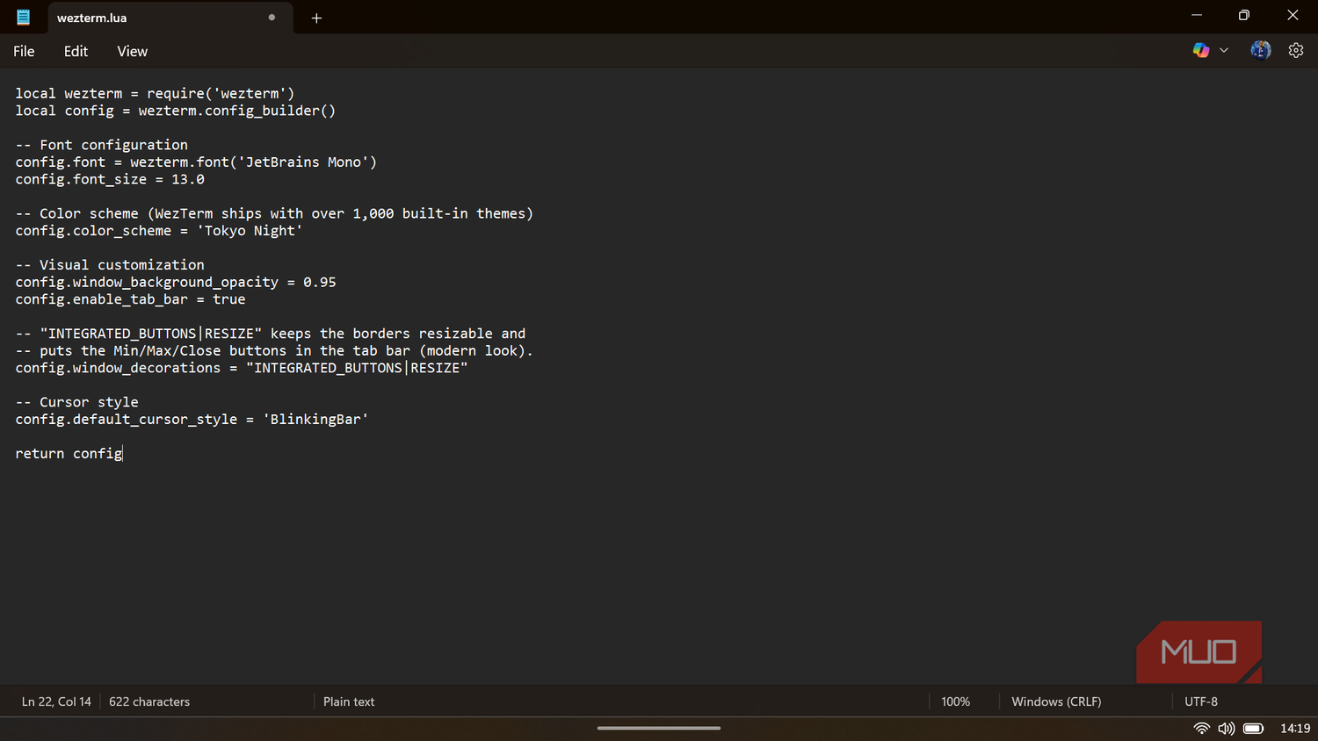The image size is (1318, 741).
Task: Click the UTF-8 encoding indicator
Action: click(x=1201, y=701)
